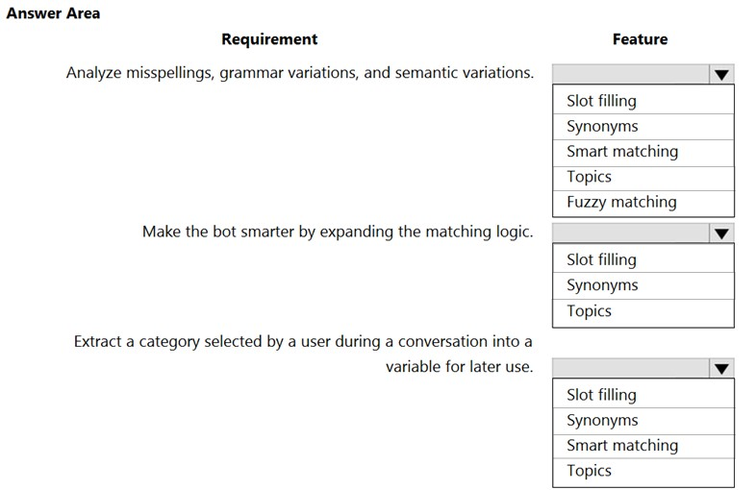Select Slot filling for matching logic requirement
This screenshot has height=490, width=756.
coord(643,259)
